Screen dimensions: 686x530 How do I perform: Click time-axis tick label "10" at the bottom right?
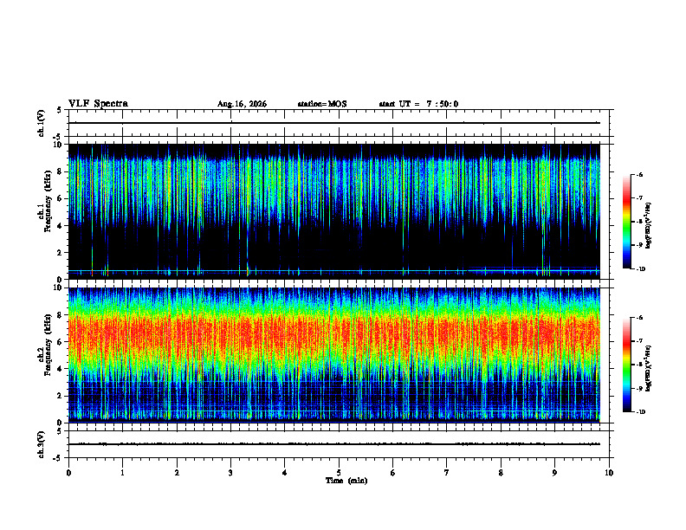(609, 473)
